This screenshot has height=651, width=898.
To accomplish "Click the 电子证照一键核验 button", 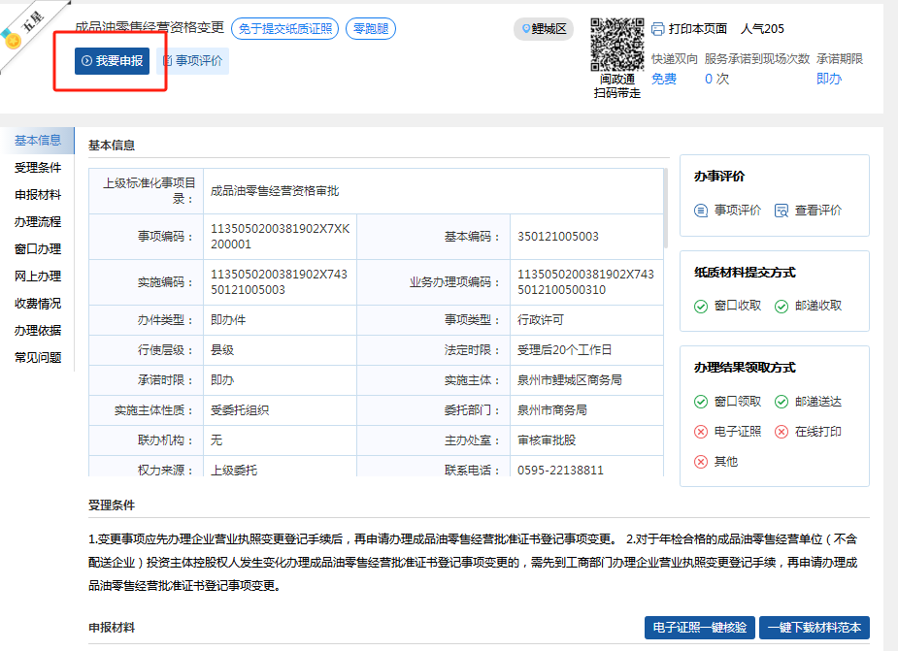I will click(699, 628).
